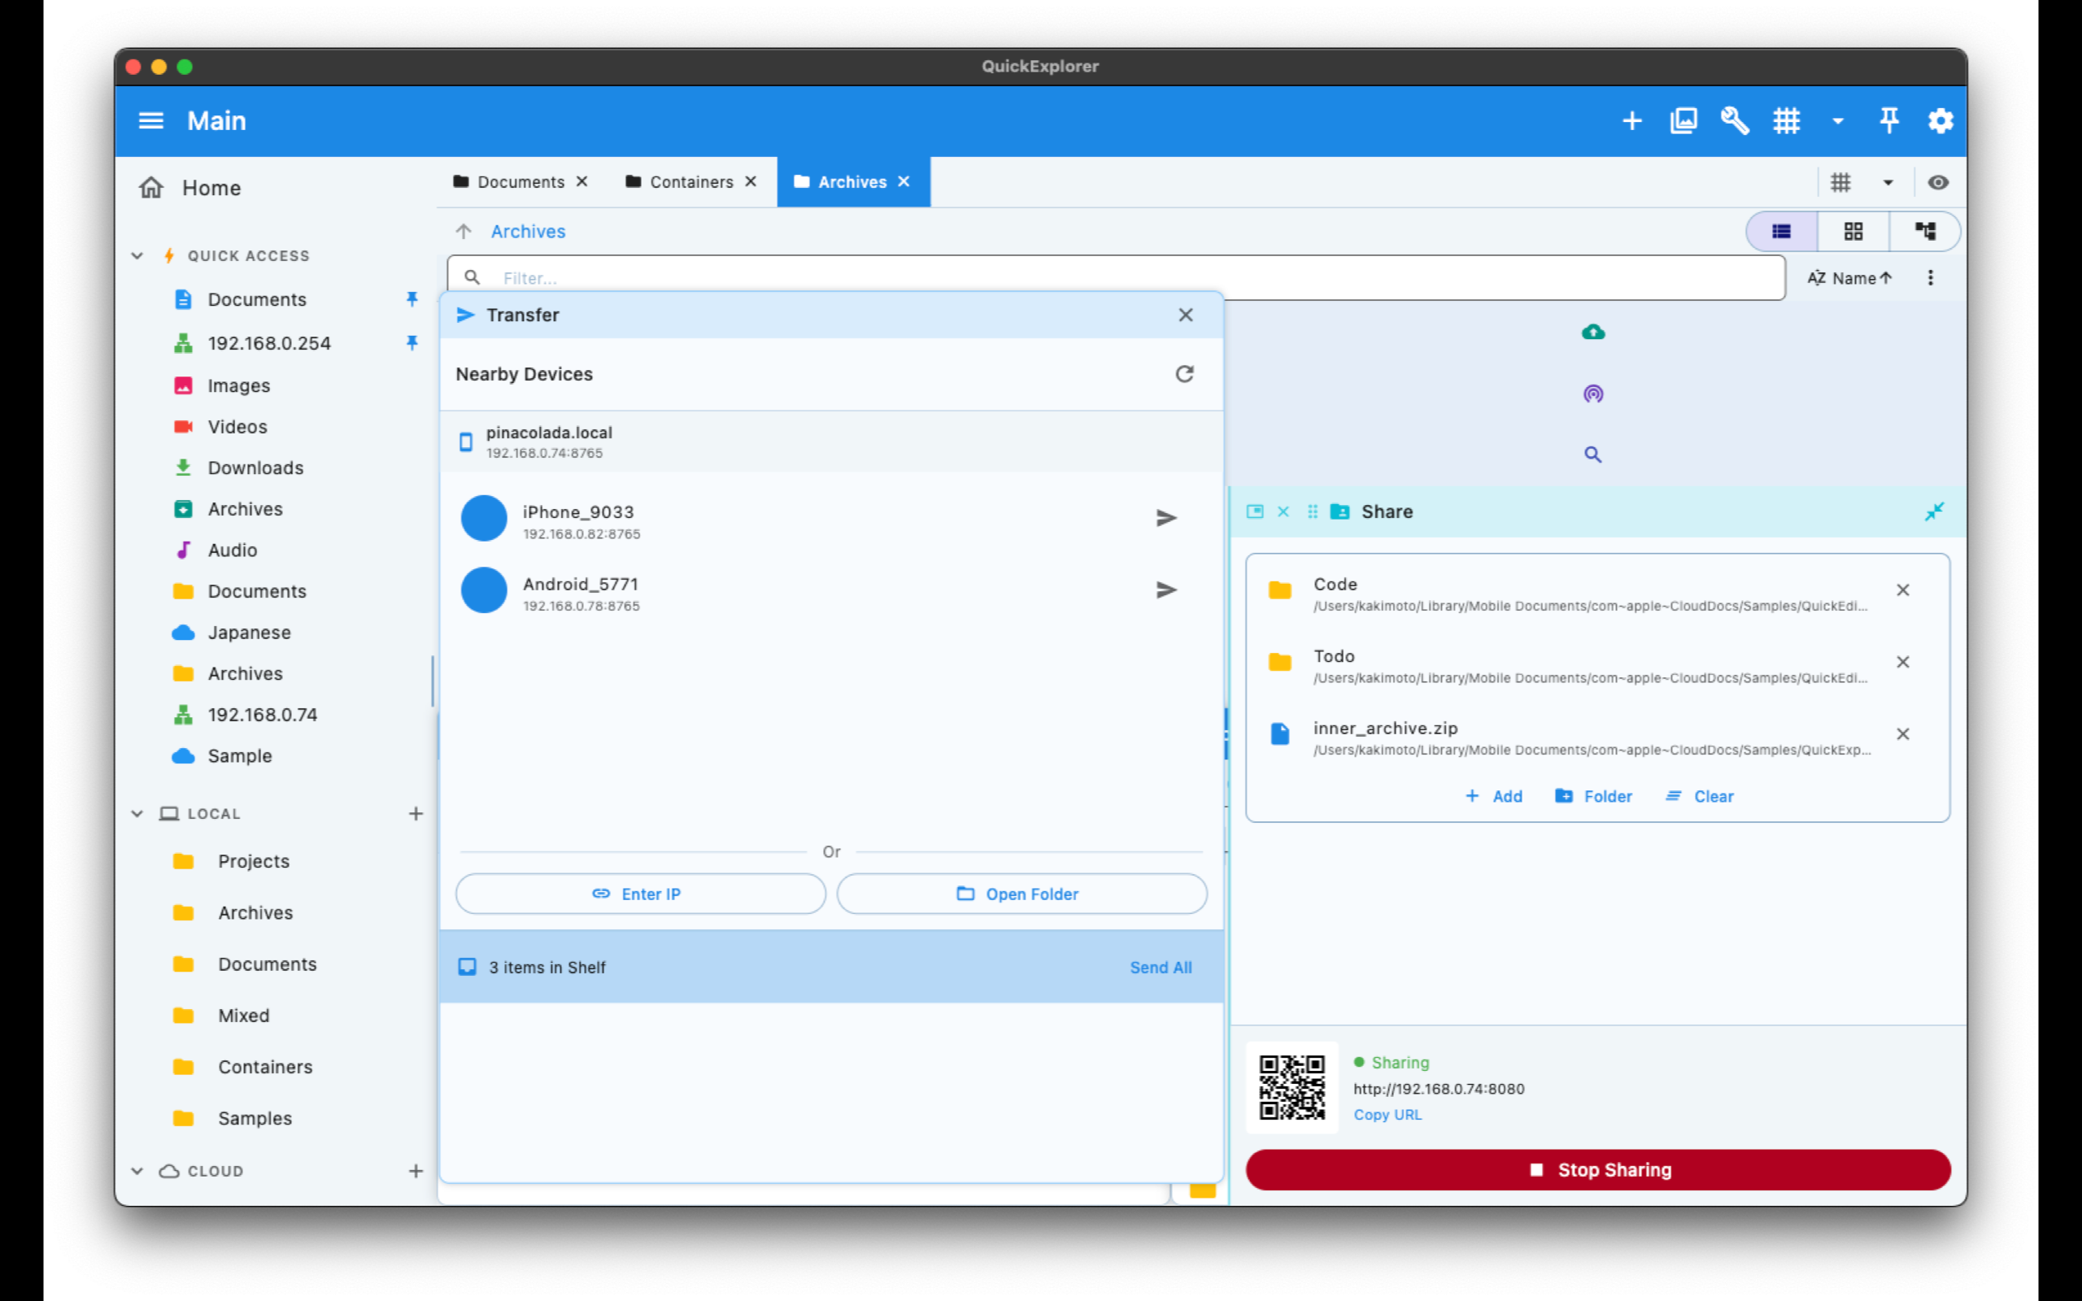Open the image gallery icon in the top toolbar
The height and width of the screenshot is (1301, 2082).
(x=1683, y=120)
